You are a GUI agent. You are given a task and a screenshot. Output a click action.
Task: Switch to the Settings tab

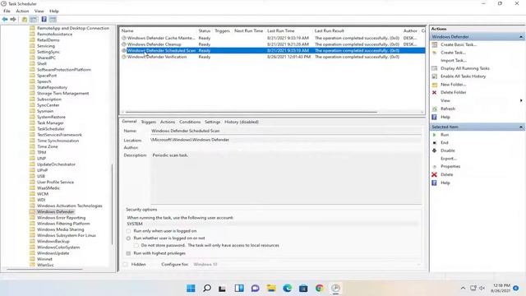click(x=212, y=122)
